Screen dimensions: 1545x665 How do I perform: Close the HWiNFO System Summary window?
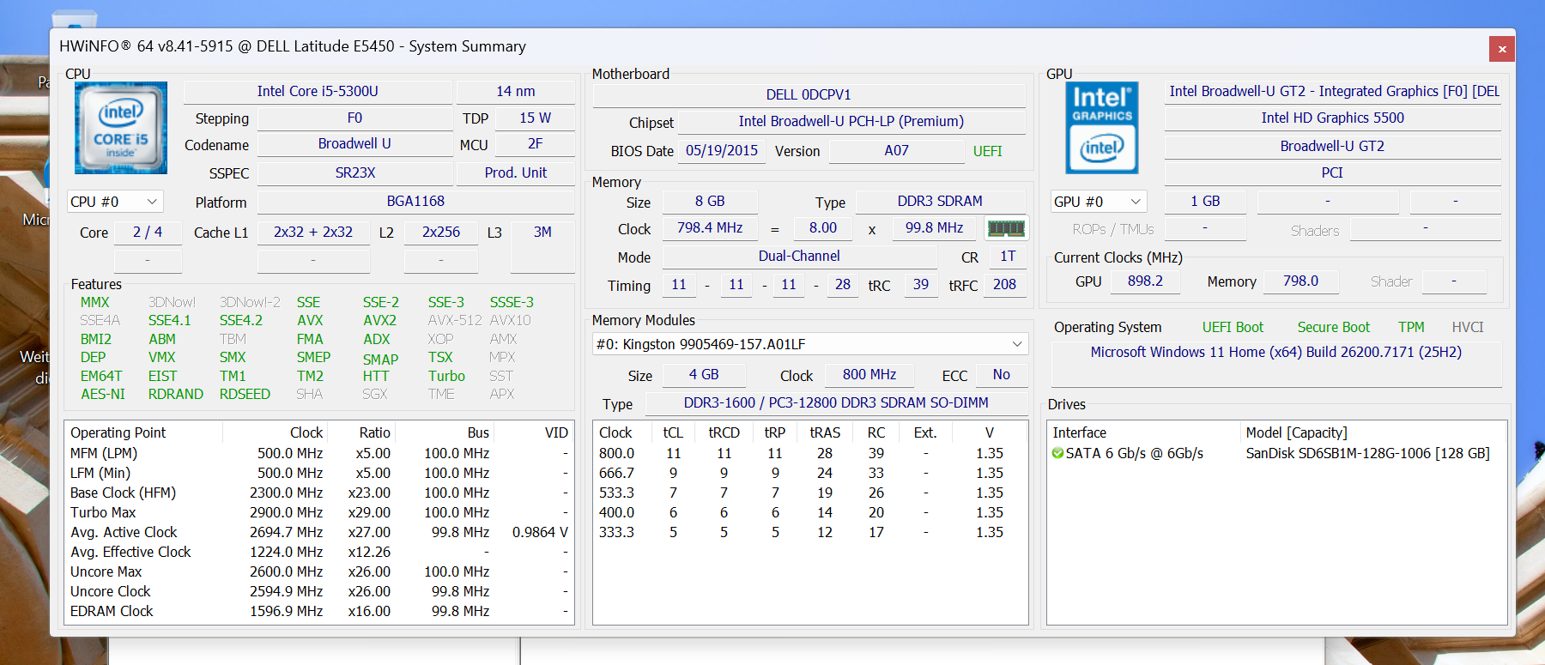click(x=1502, y=49)
